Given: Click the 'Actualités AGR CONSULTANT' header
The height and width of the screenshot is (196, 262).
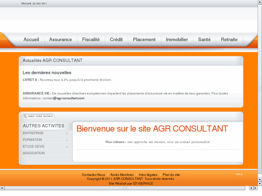Looking at the screenshot, I should point(53,60).
